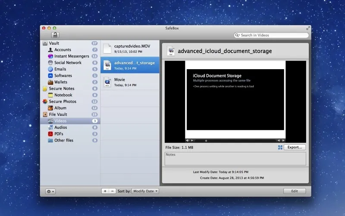Click the video playback scrubber handle

[206, 140]
